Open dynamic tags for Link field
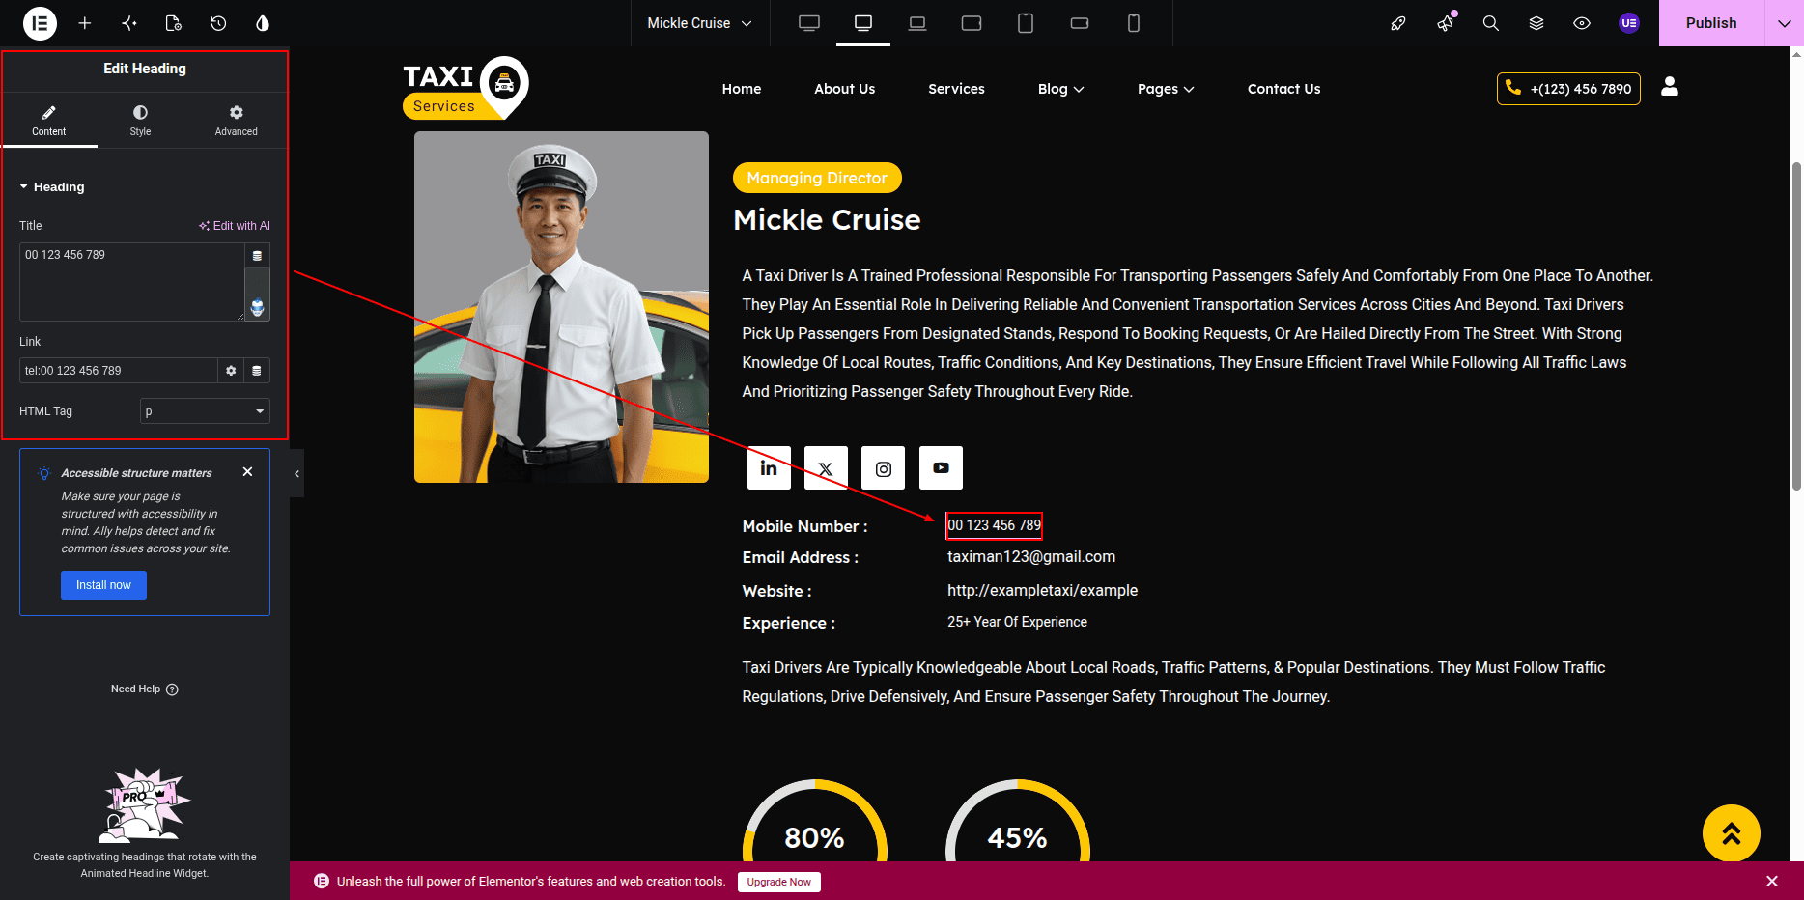The width and height of the screenshot is (1804, 900). pos(257,371)
